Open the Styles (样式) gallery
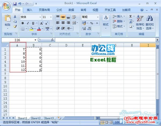161x126 pixels. click(x=106, y=22)
